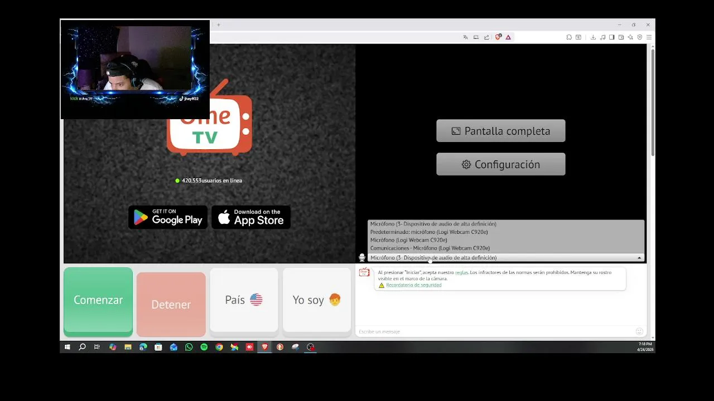Open Outlook from the taskbar

pos(173,347)
